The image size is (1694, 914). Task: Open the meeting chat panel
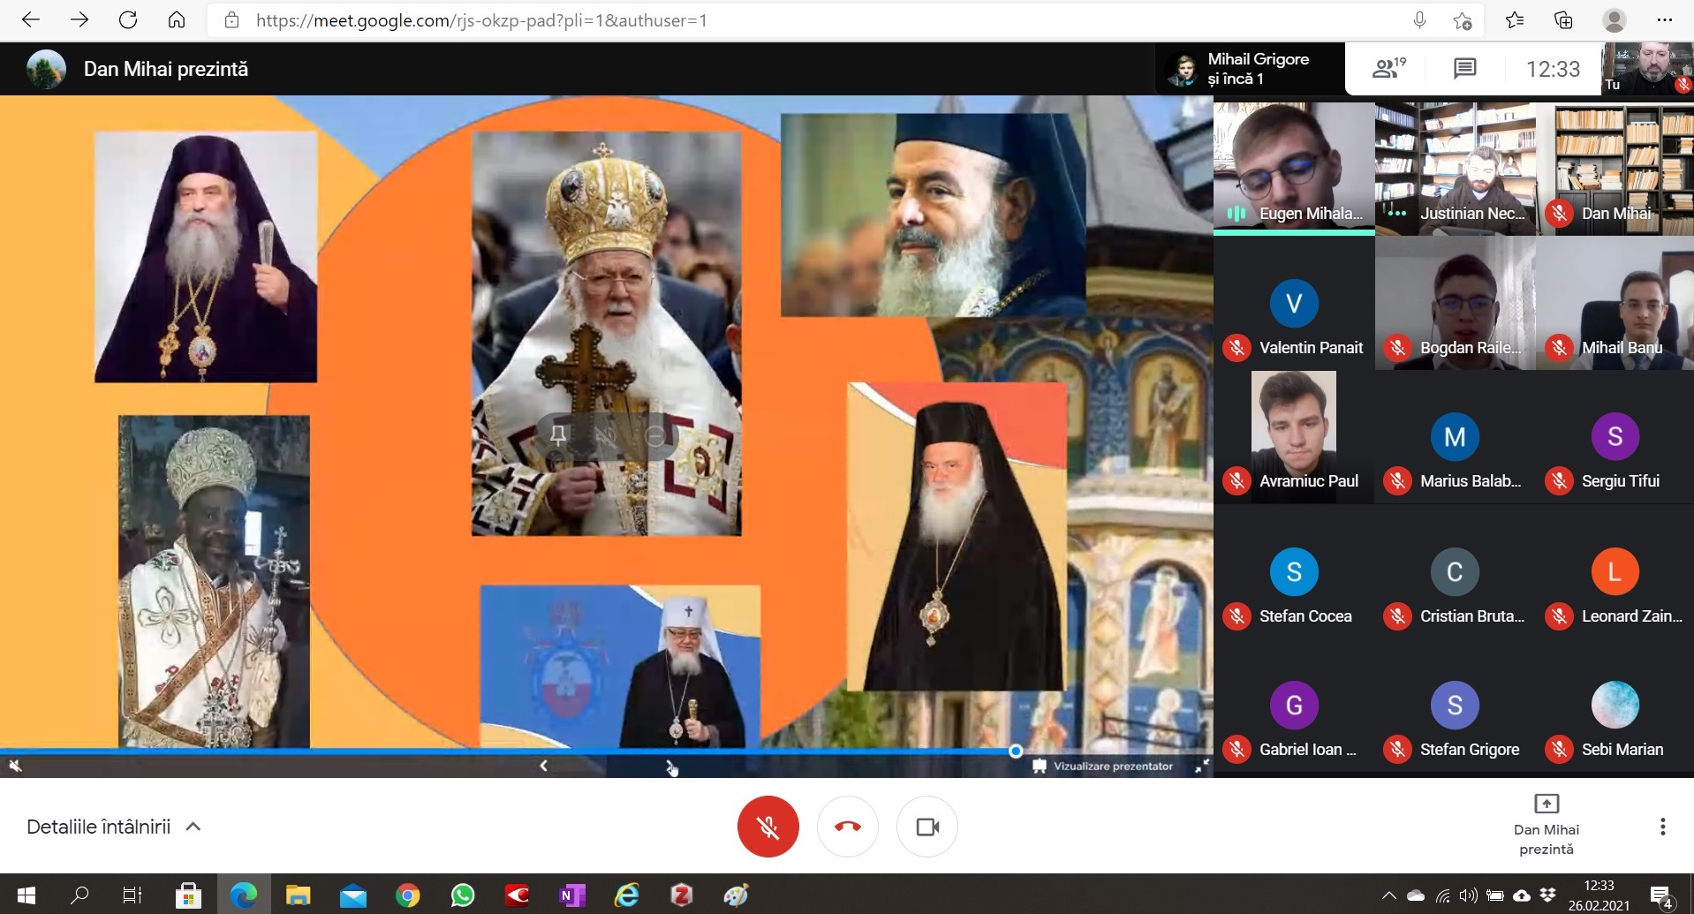[x=1464, y=68]
